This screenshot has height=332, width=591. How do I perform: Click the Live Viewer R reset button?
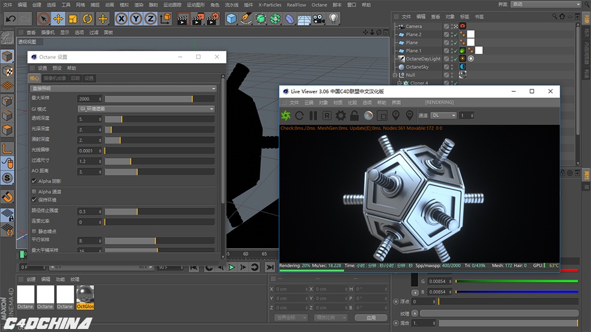click(x=327, y=115)
